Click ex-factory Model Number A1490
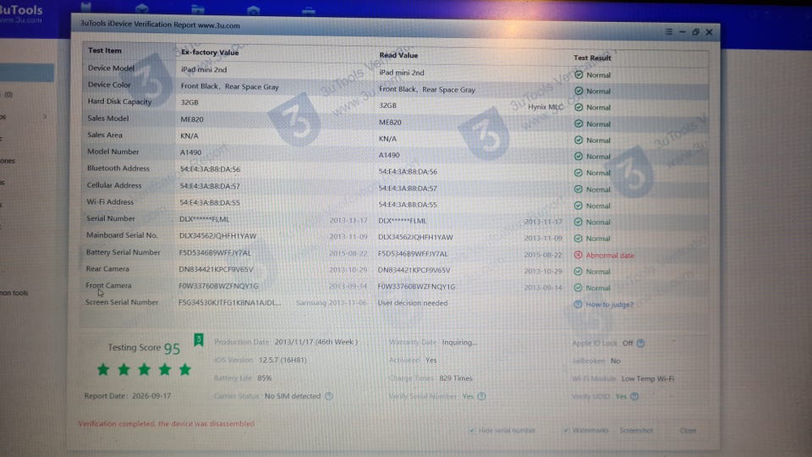 [190, 152]
